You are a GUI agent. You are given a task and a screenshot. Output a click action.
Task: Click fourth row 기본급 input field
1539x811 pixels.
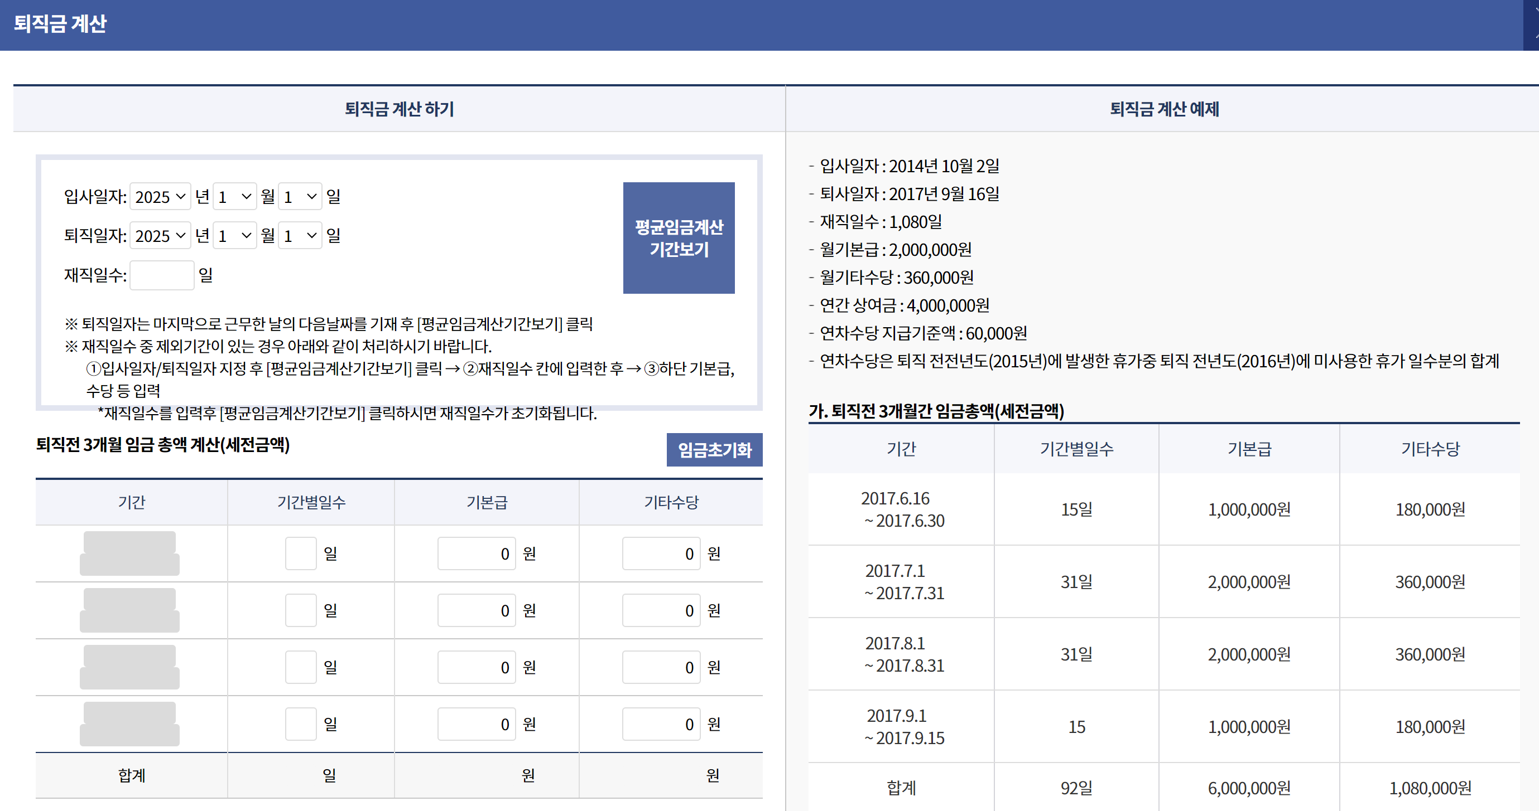[x=476, y=724]
